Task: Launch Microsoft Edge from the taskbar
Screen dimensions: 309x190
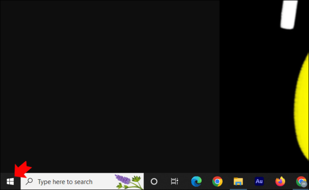Action: (x=196, y=181)
